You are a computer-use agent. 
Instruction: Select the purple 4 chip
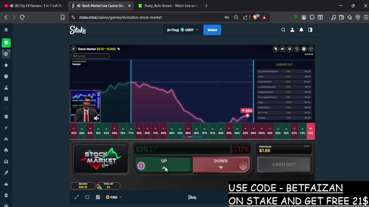pyautogui.click(x=141, y=166)
